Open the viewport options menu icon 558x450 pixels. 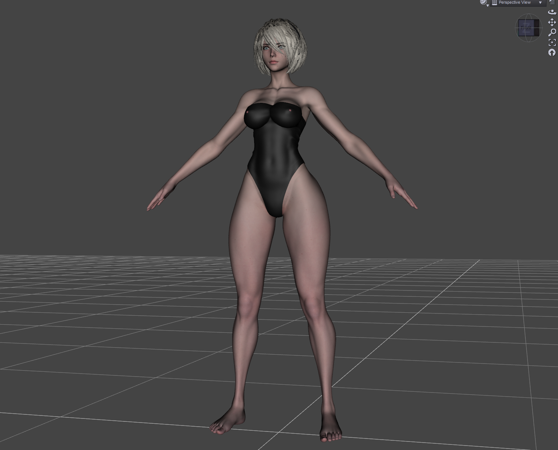tap(552, 2)
